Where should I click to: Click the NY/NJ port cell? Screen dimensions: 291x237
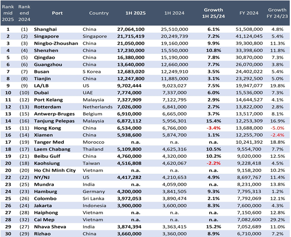(x=42, y=177)
